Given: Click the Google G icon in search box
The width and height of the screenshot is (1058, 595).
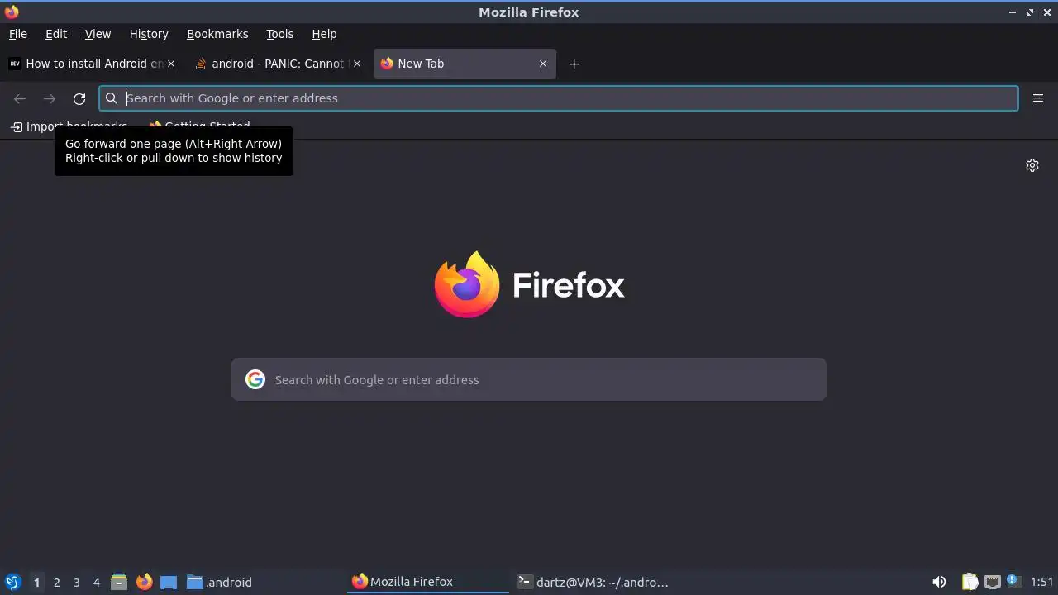Looking at the screenshot, I should [x=255, y=379].
